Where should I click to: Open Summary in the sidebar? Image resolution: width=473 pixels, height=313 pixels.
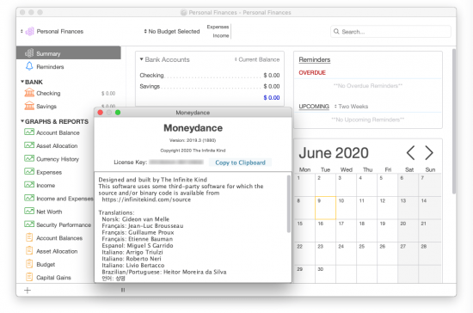pyautogui.click(x=69, y=53)
